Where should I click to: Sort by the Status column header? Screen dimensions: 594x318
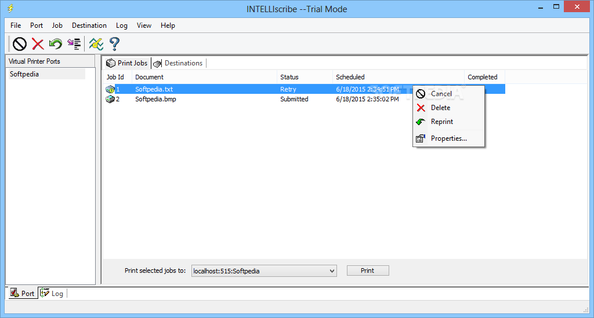click(x=305, y=77)
